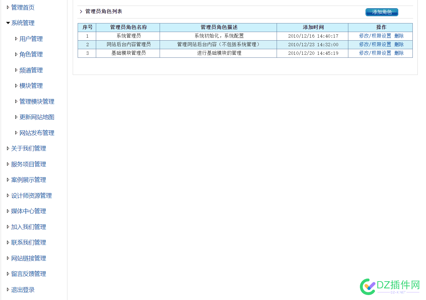Image resolution: width=426 pixels, height=300 pixels.
Task: Open the 留言反馈管理 menu label
Action: [28, 274]
